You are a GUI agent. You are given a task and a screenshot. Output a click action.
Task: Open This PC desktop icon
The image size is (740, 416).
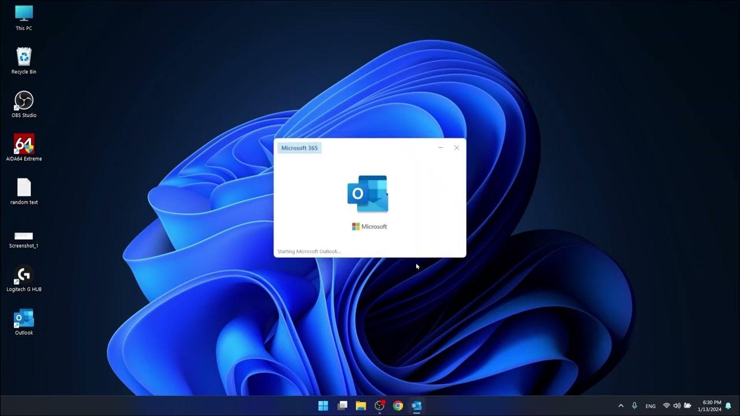tap(24, 17)
